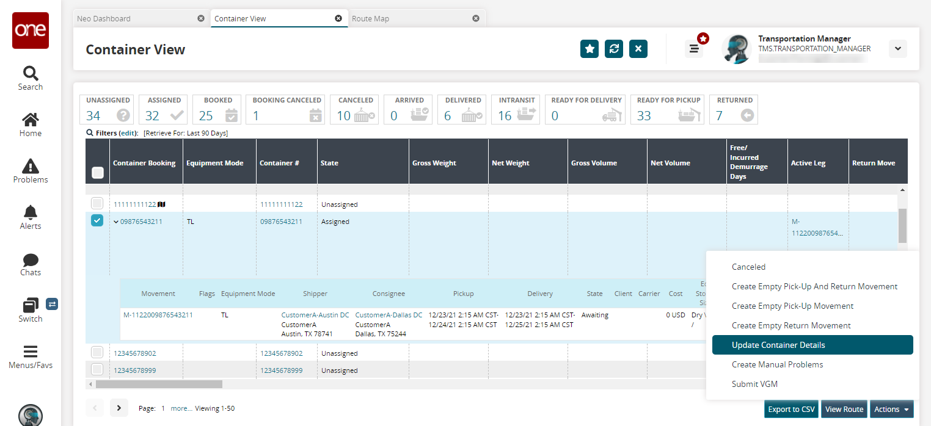Open the Chats speech bubble icon

click(30, 259)
